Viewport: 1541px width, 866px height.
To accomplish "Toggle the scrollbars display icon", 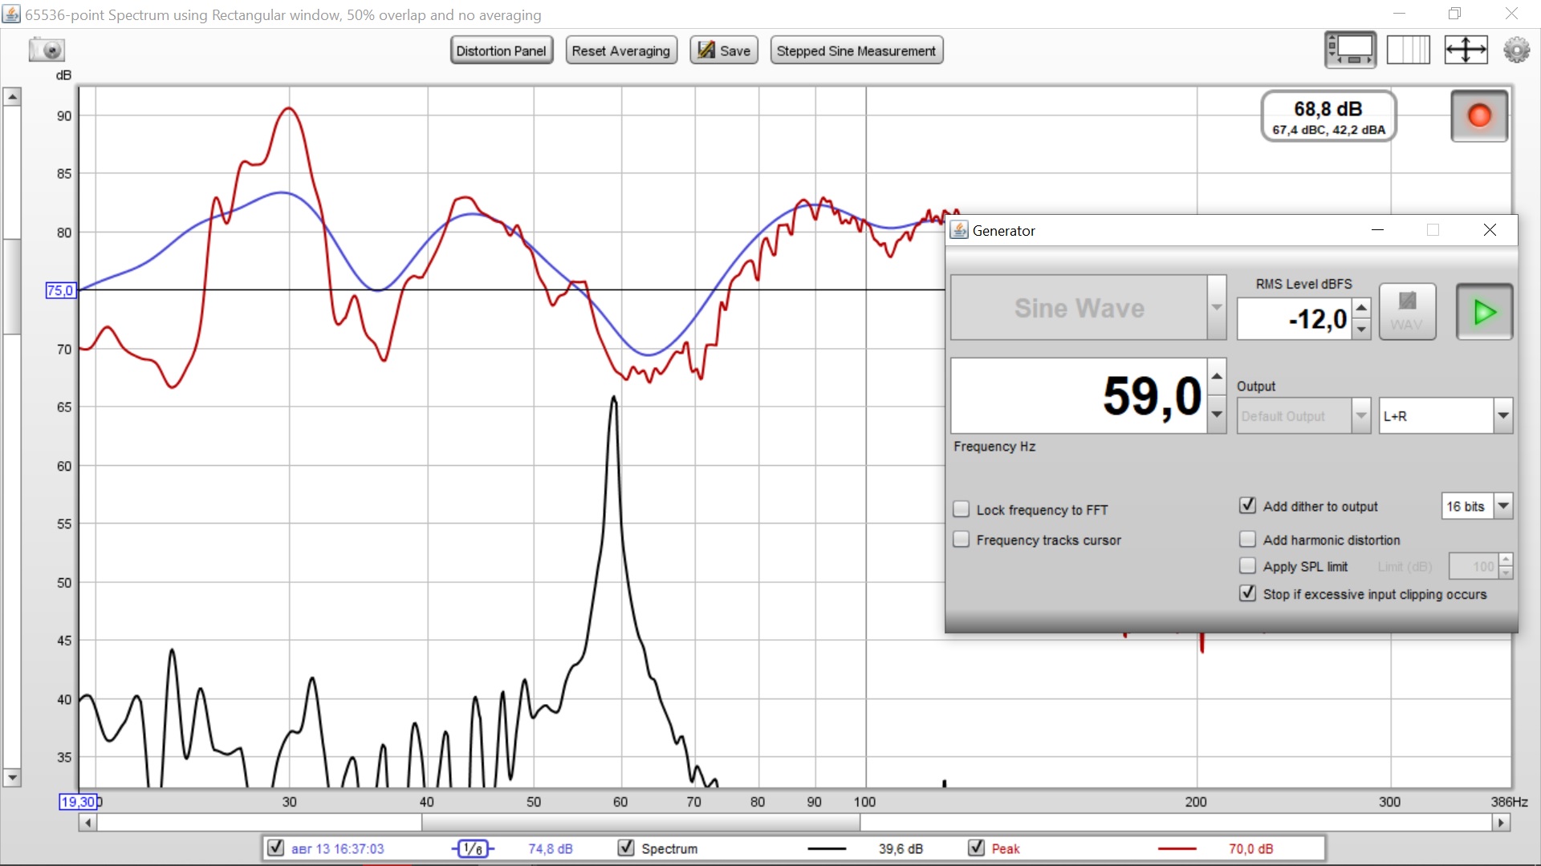I will tap(1350, 50).
